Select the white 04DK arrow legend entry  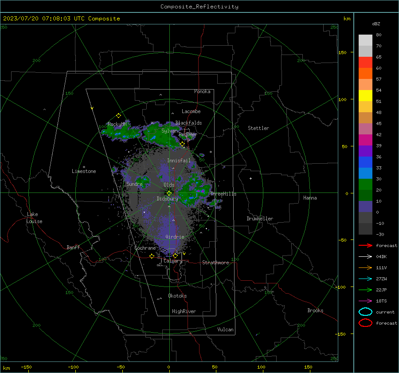[x=365, y=257]
